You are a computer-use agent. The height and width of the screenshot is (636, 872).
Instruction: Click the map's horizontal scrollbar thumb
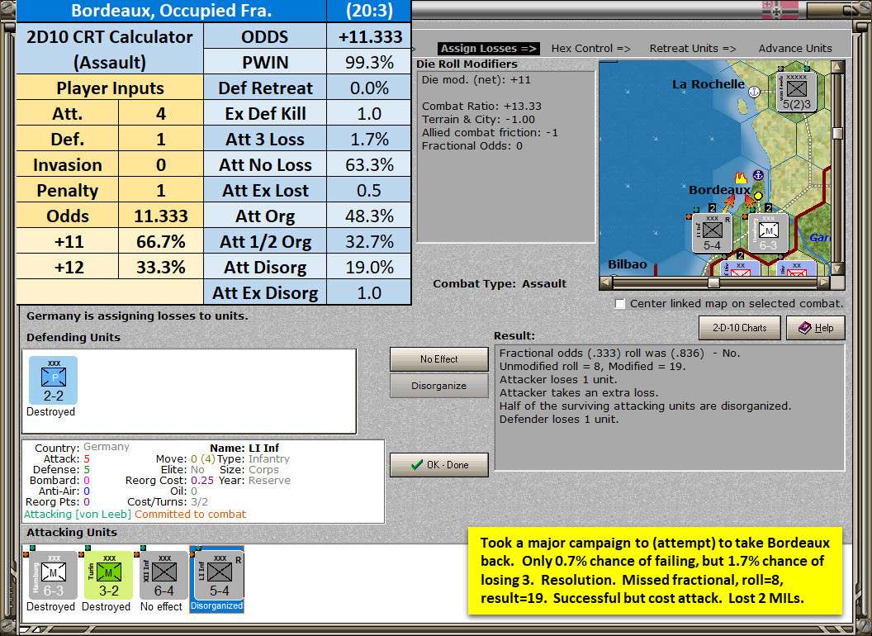[x=713, y=282]
